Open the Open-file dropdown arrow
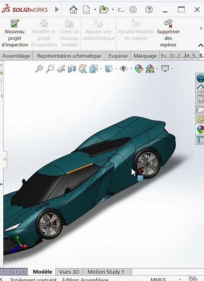204x281 pixels. tap(113, 9)
